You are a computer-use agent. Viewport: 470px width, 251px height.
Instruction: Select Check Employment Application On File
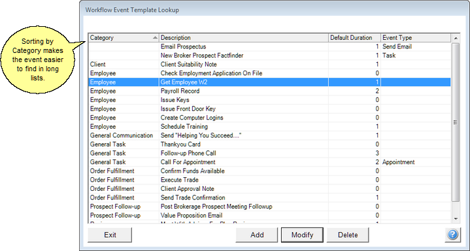pyautogui.click(x=269, y=73)
